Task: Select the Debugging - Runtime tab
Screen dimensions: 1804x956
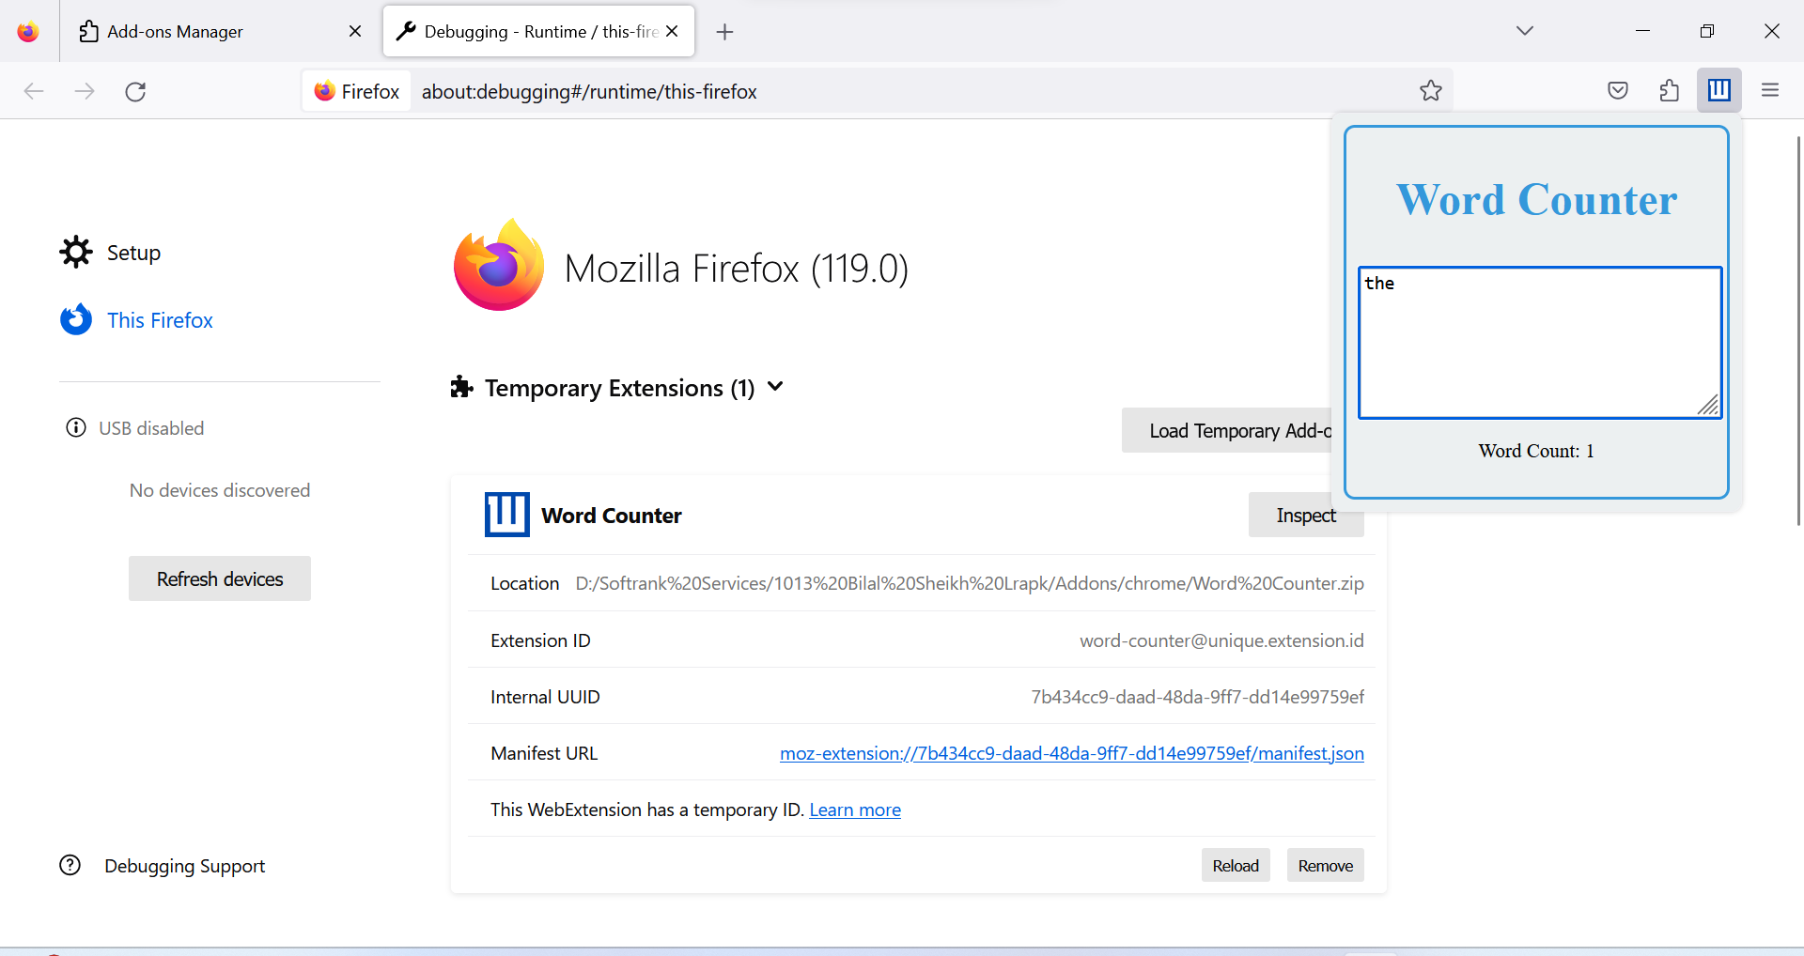Action: tap(538, 31)
